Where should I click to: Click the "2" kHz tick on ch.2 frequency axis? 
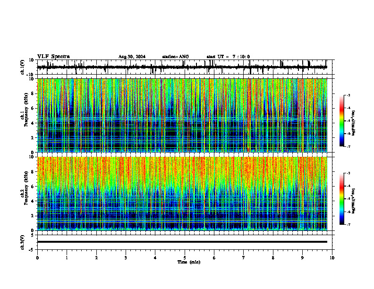tap(33, 216)
